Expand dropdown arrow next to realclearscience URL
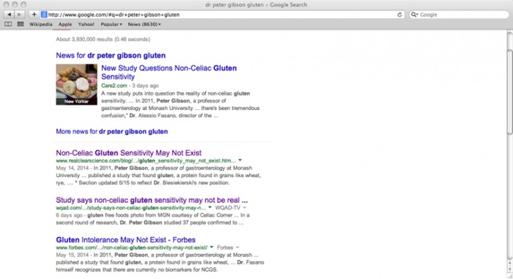Viewport: 513px width, 279px height. [x=240, y=161]
